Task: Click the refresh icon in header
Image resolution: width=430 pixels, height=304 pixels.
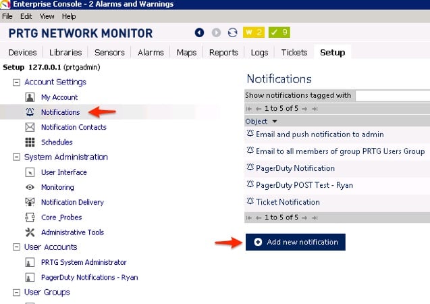Action: click(x=233, y=32)
